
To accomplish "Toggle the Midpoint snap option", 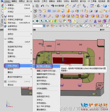I will tap(88, 26).
